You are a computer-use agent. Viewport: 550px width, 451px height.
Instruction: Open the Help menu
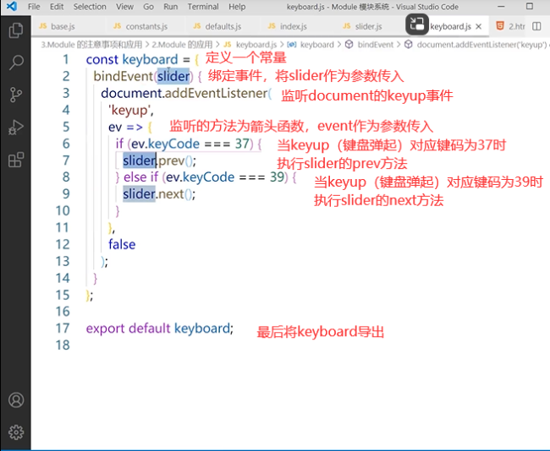click(x=237, y=7)
